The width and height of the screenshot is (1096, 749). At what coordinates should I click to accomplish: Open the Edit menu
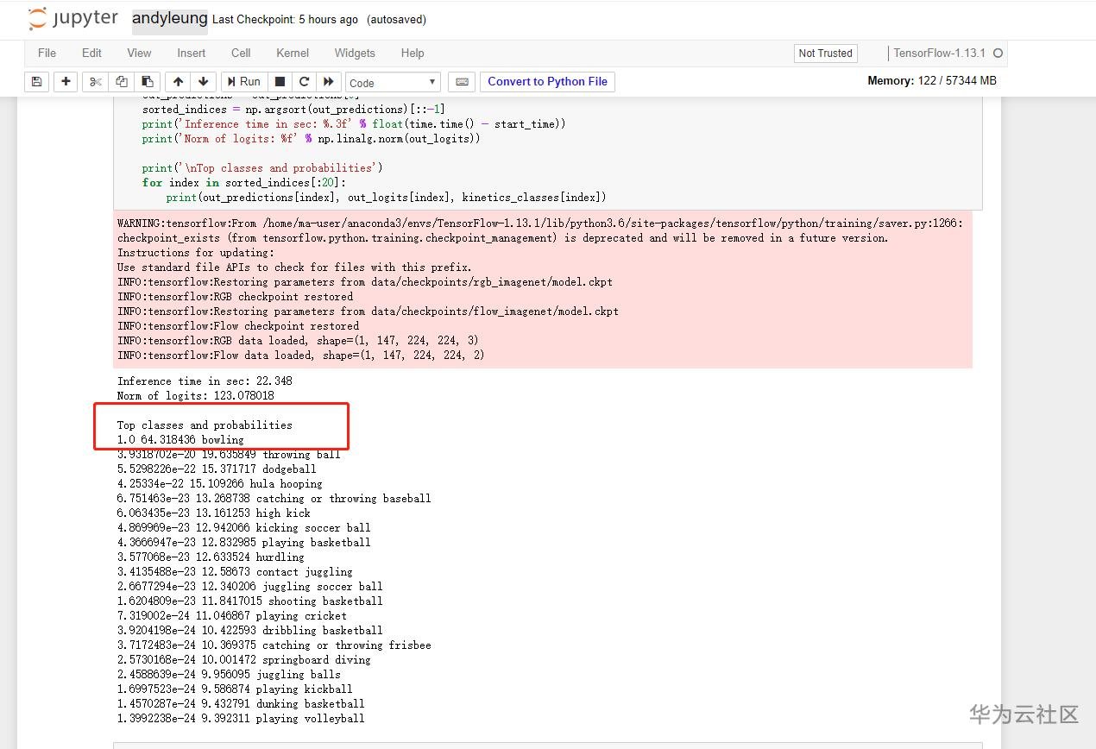[92, 53]
